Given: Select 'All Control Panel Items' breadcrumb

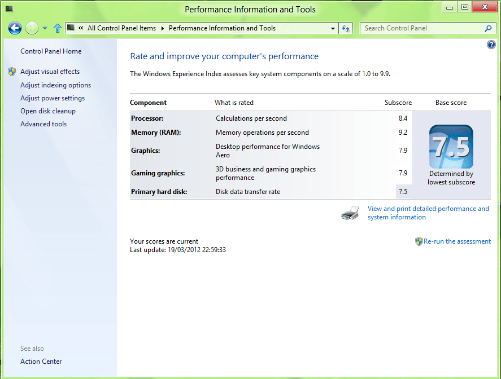Looking at the screenshot, I should coord(122,28).
